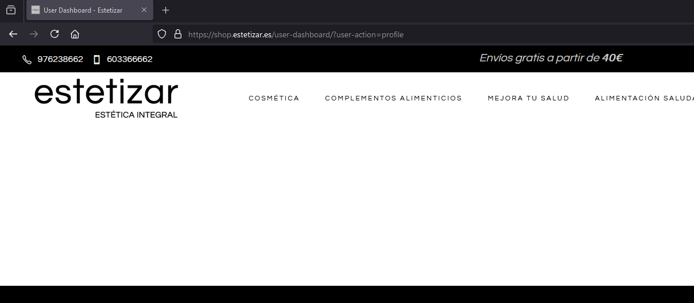Open the Firefox View icon
694x303 pixels.
(x=11, y=10)
